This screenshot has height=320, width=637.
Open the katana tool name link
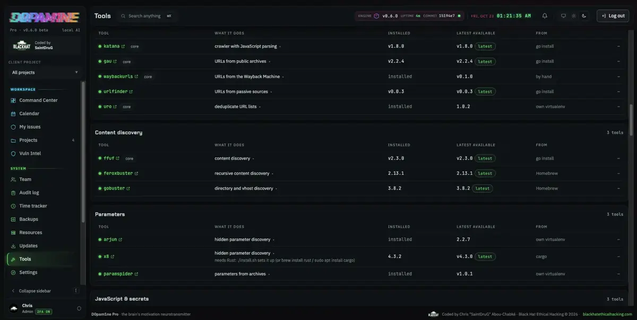tap(111, 46)
